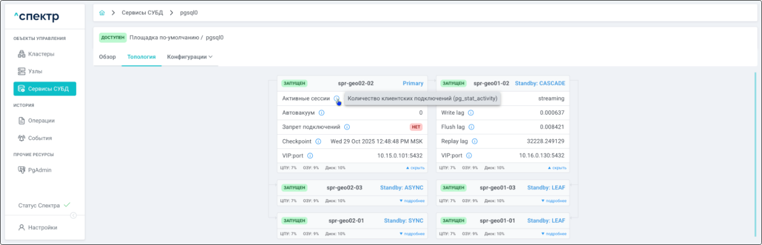The image size is (762, 245).
Task: Go to Операции in the sidebar
Action: click(41, 121)
